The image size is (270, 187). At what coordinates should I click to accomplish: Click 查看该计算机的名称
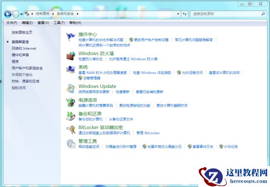224,72
